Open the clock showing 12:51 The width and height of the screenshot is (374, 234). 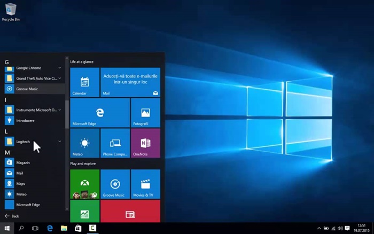(x=361, y=228)
